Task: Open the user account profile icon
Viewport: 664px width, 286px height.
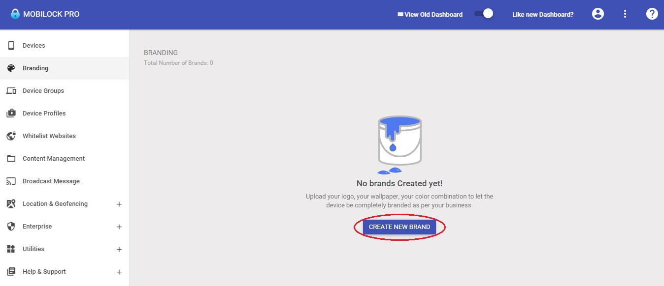Action: pyautogui.click(x=598, y=14)
